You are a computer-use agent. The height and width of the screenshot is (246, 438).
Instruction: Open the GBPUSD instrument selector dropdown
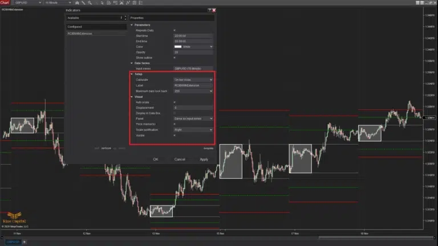tap(27, 3)
